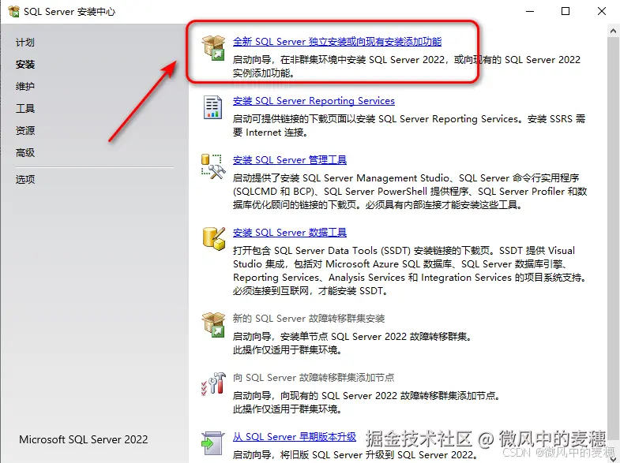
Task: Select the 安装 sidebar item
Action: coord(25,65)
